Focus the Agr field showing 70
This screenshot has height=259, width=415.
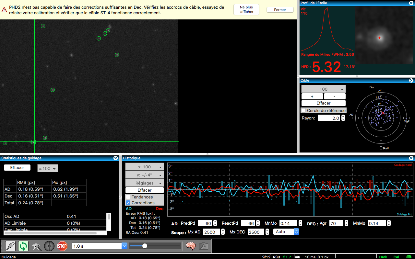tap(336, 223)
